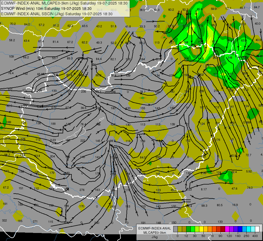Click the white swatch at the legend end

coord(257,229)
